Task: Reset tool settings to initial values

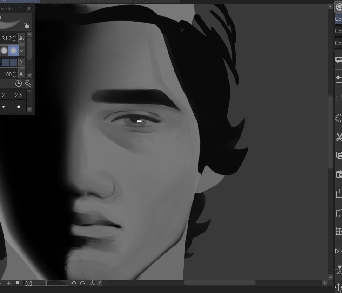Action: [19, 83]
